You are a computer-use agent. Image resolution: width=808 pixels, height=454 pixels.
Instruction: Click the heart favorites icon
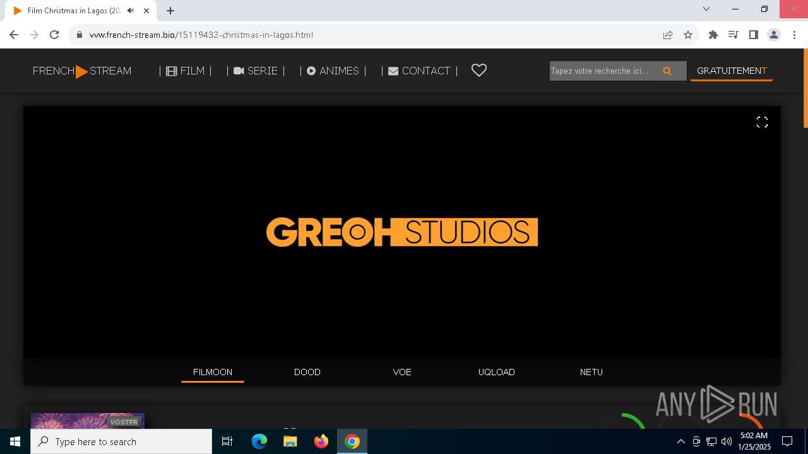pos(479,71)
